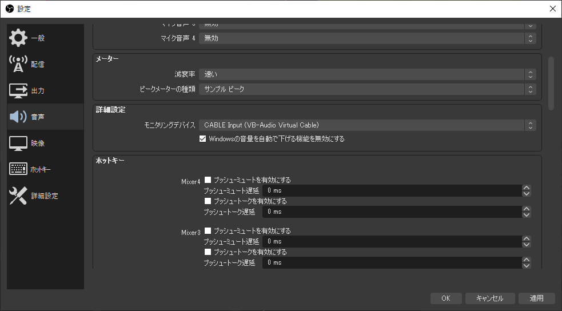This screenshot has width=562, height=311.
Task: Switch to 詳細設定 sidebar tab label
Action: pyautogui.click(x=45, y=196)
